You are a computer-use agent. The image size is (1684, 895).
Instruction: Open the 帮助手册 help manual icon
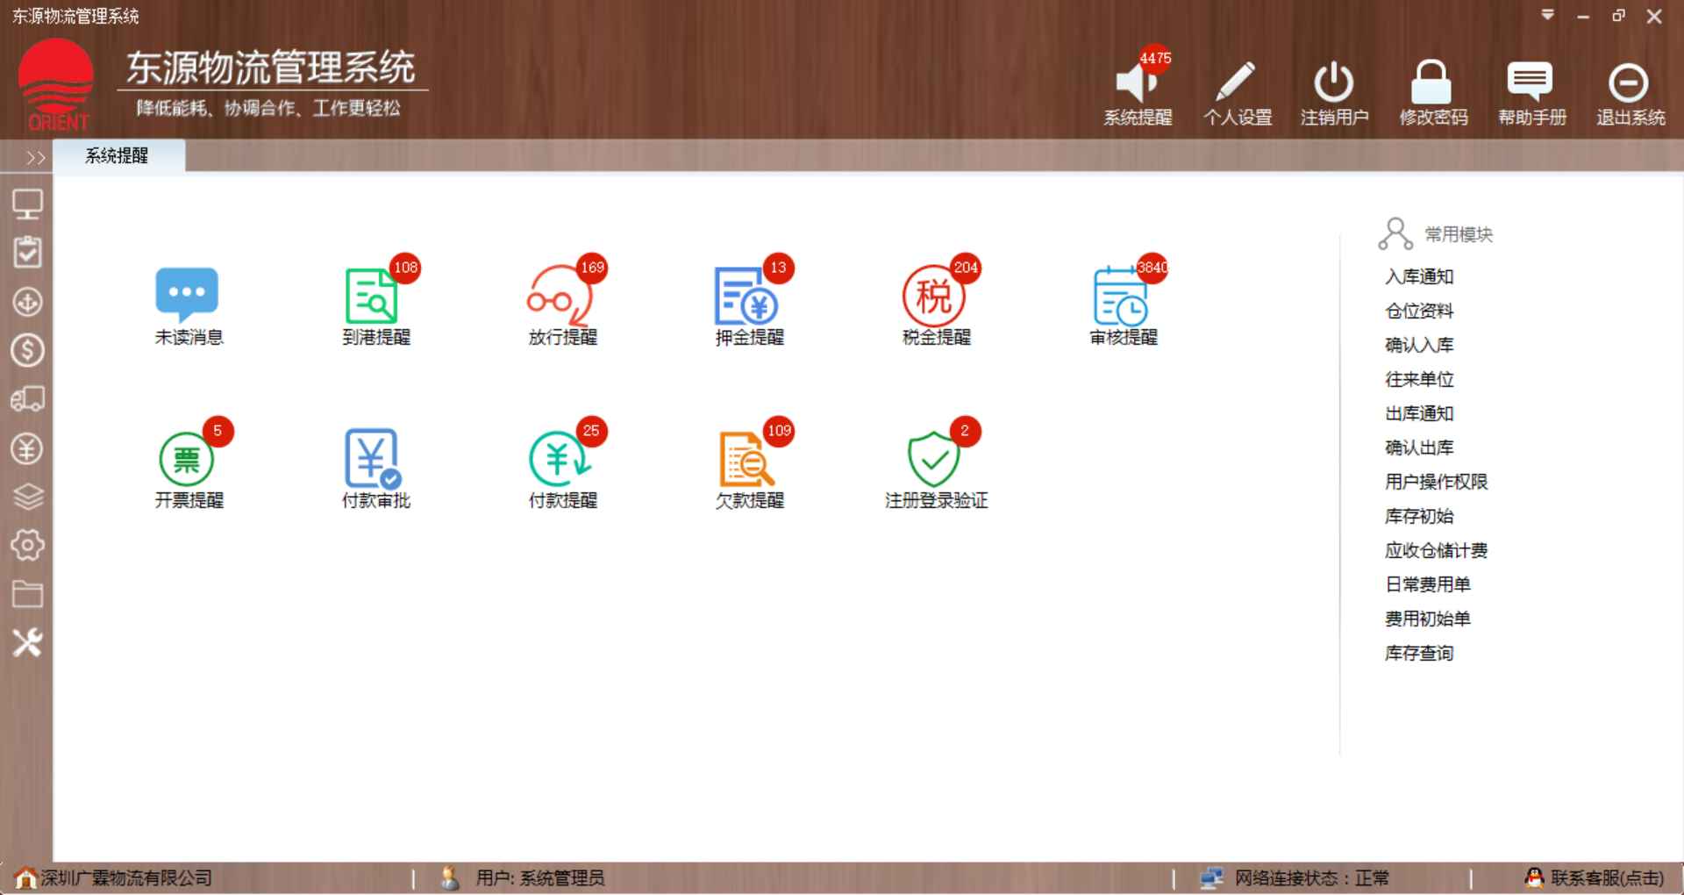(1531, 82)
